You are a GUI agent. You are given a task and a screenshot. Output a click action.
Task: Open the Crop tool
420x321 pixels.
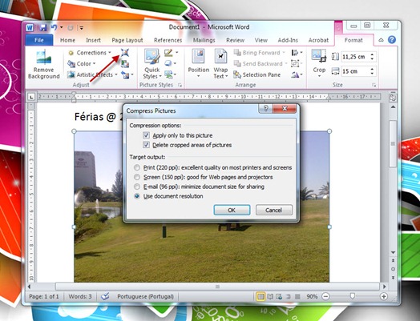click(x=319, y=63)
